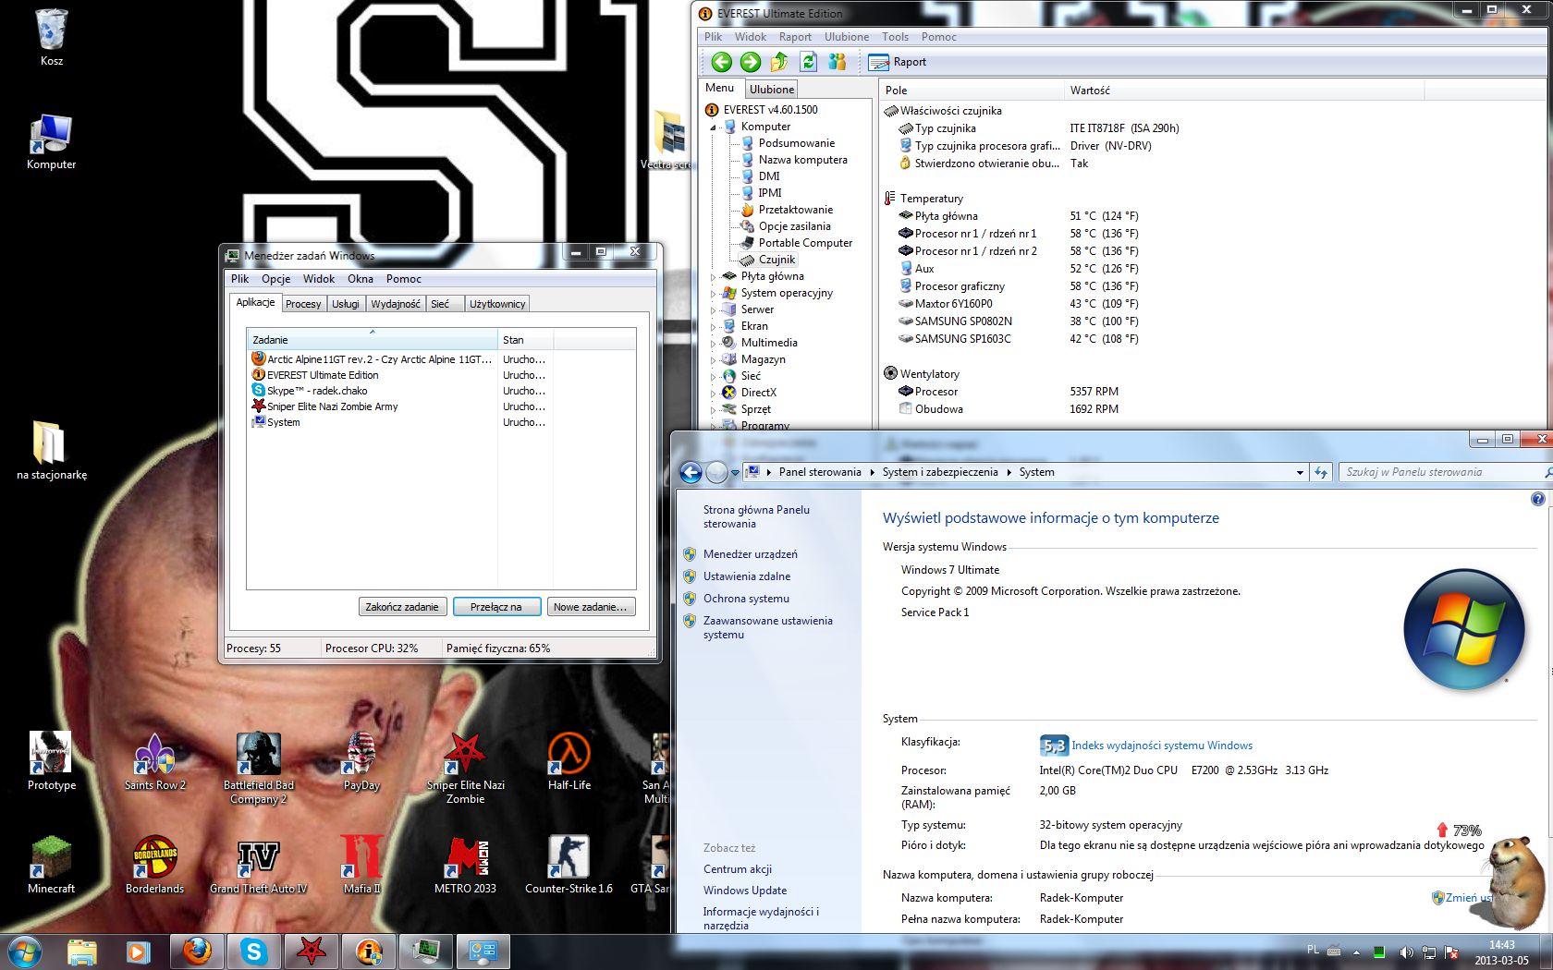Switch to the Wydajność tab

click(396, 304)
